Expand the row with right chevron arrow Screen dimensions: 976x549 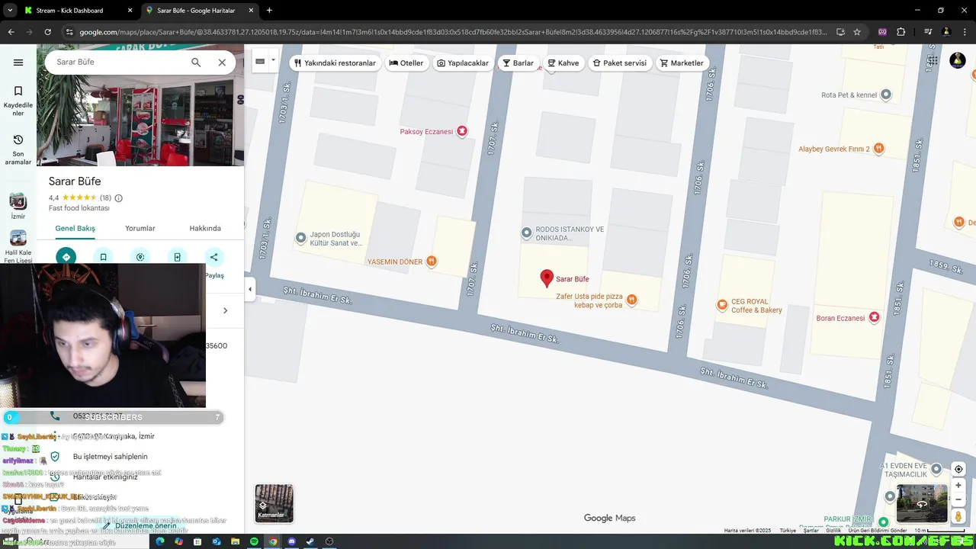[225, 310]
